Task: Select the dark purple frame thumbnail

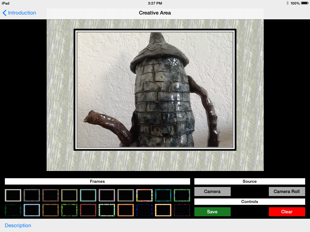Action: tap(182, 210)
